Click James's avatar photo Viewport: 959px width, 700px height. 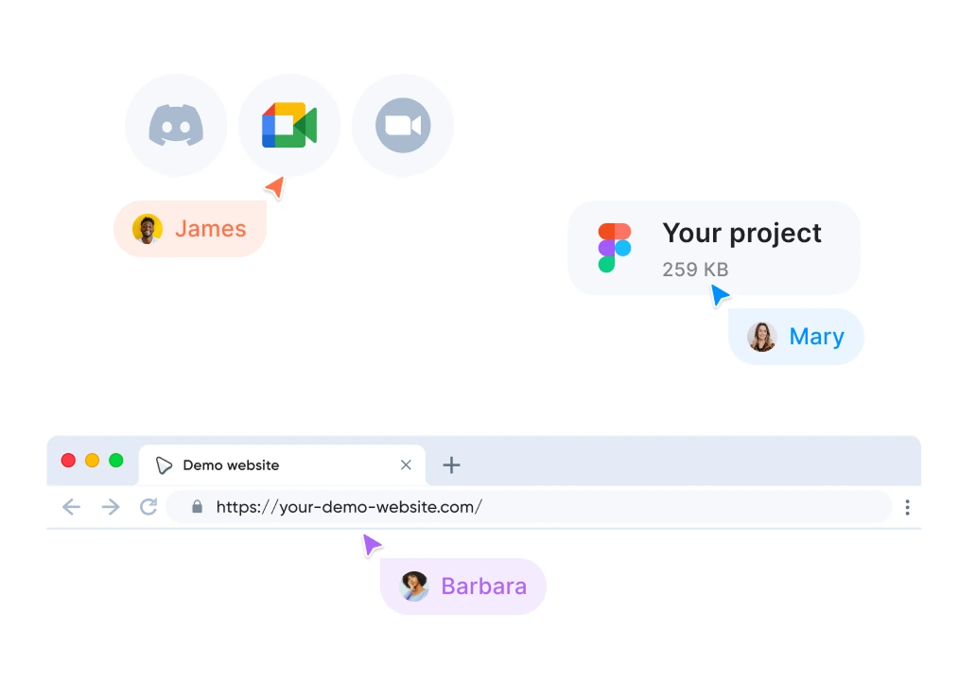148,229
